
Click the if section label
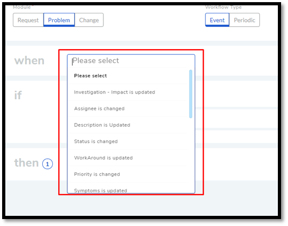[18, 95]
